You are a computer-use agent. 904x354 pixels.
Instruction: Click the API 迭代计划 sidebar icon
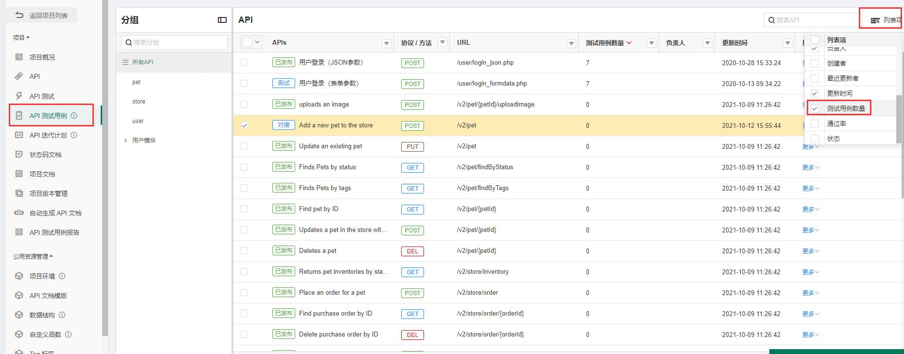point(19,135)
